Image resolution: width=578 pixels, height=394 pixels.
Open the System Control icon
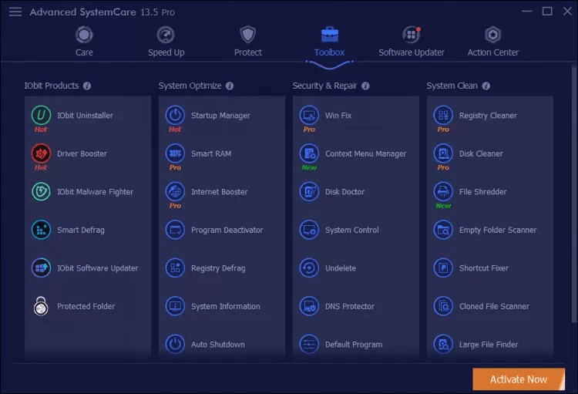tap(309, 230)
